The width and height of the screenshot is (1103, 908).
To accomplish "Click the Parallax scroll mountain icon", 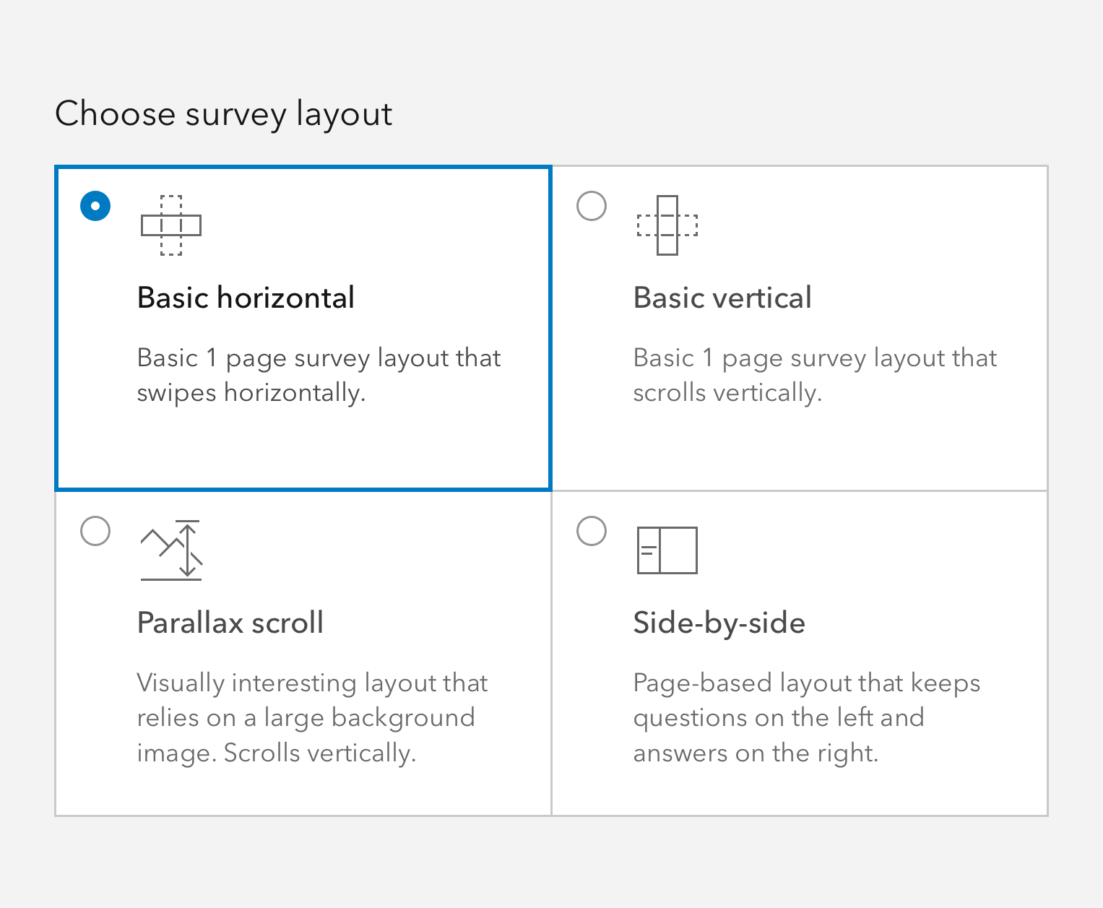I will point(170,550).
